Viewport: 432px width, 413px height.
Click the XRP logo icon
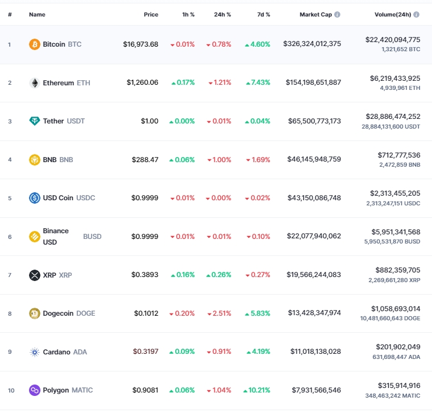[x=35, y=275]
